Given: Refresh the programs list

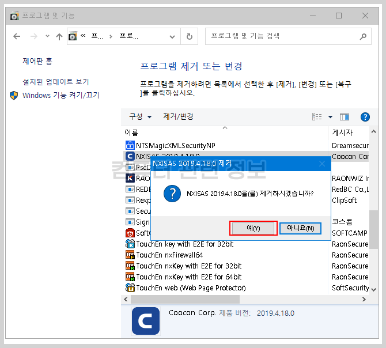Looking at the screenshot, I should click(190, 36).
